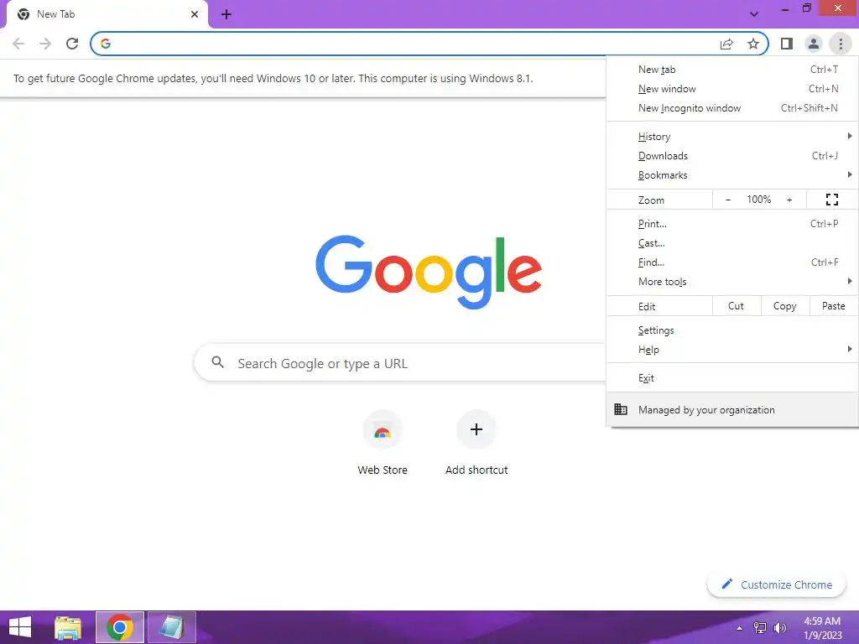
Task: Expand the History submenu
Action: pyautogui.click(x=732, y=137)
